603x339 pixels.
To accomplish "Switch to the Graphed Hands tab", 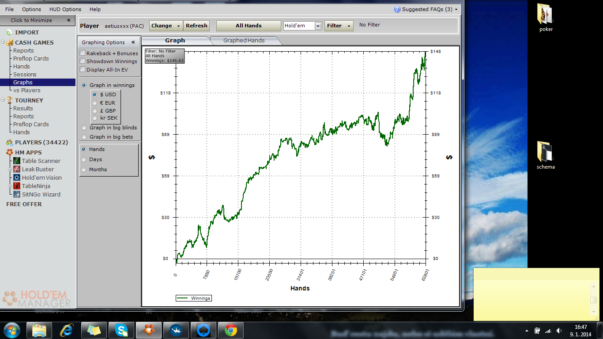I will (244, 40).
